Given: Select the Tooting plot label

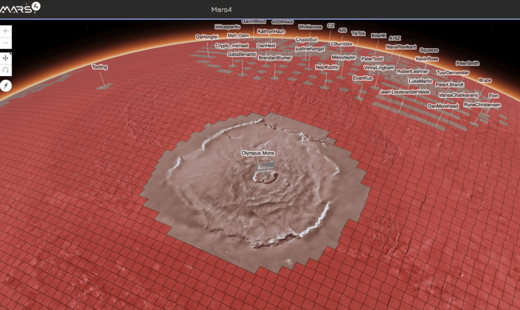Looking at the screenshot, I should click(x=100, y=67).
